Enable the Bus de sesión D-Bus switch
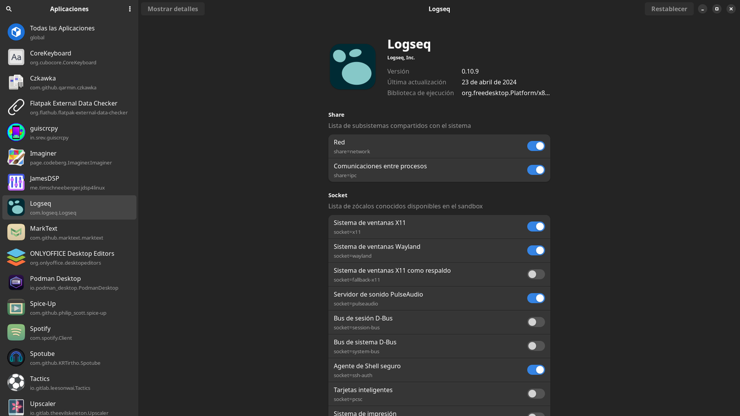 (x=535, y=322)
